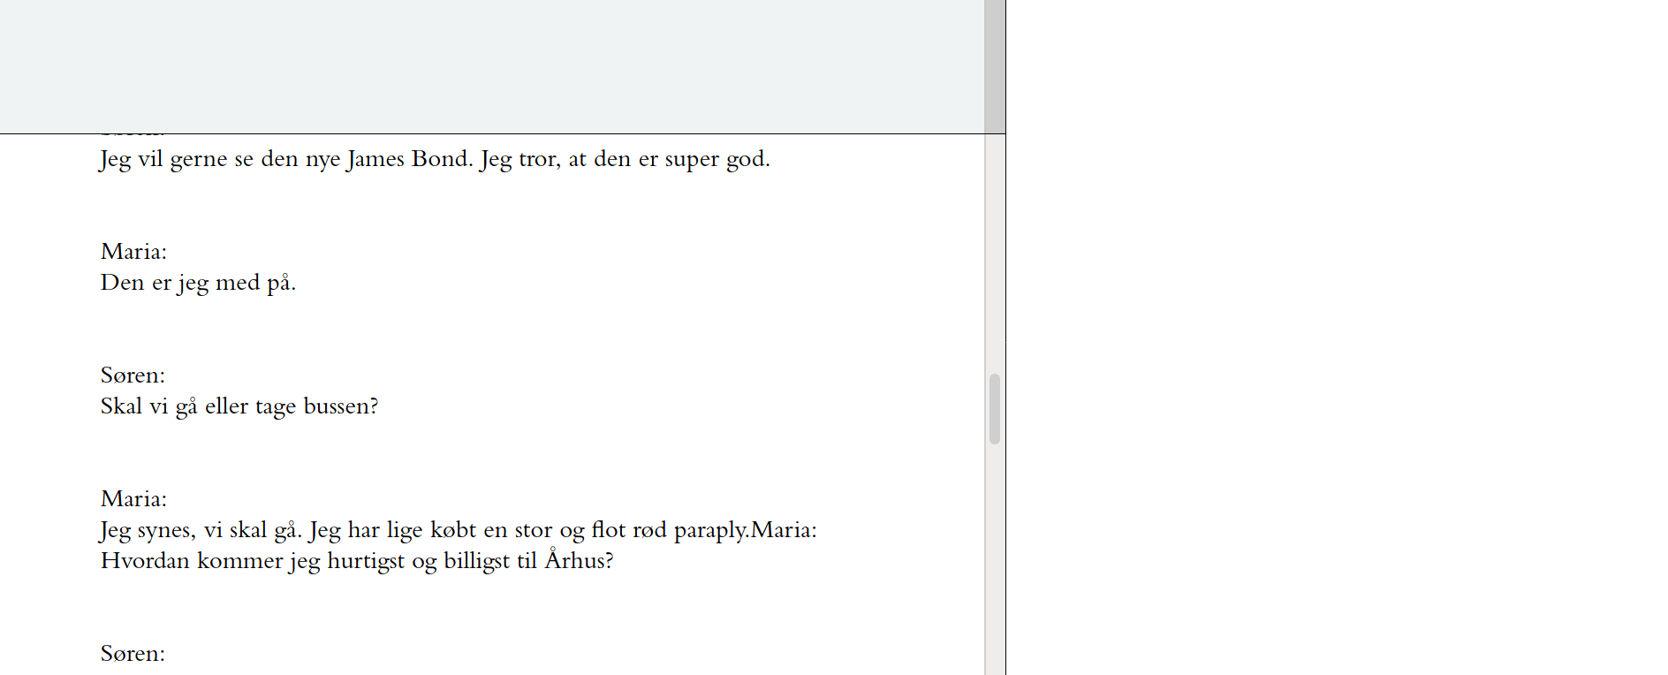Click 'Maria:' label above 'Den er jeg med på'

[x=133, y=252]
